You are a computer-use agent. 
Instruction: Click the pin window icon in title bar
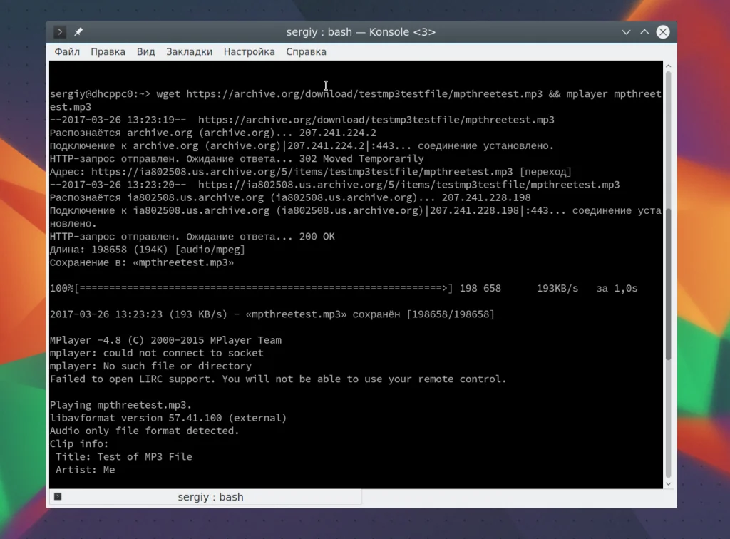78,31
